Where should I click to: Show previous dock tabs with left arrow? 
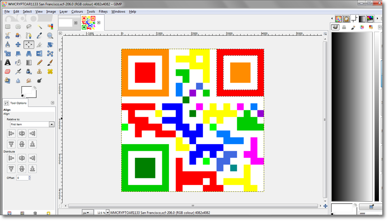[x=332, y=19]
